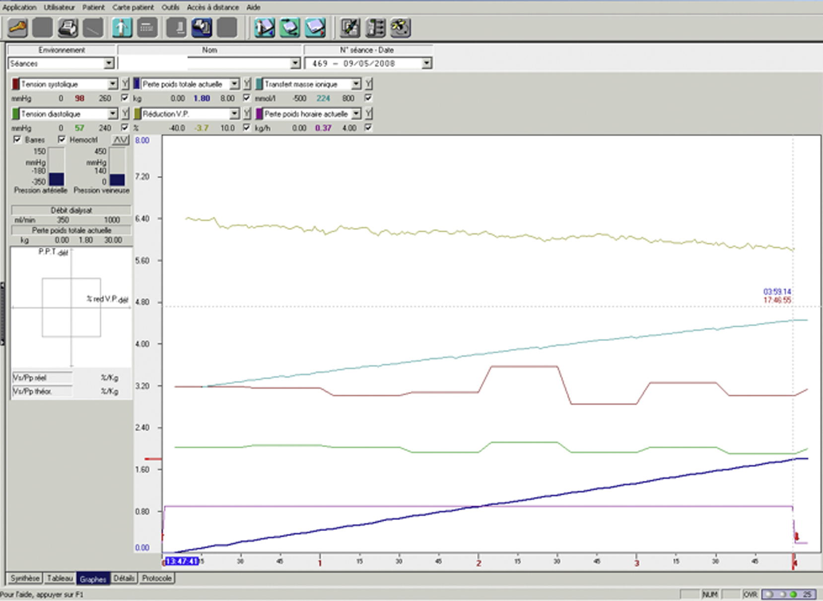The width and height of the screenshot is (823, 601).
Task: Open the Accès à distance menu
Action: (212, 7)
